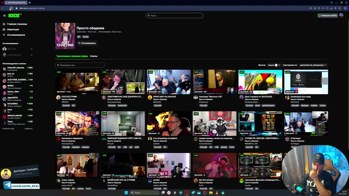Click the дом2смотреть tag
The height and width of the screenshot is (196, 349).
268,105
